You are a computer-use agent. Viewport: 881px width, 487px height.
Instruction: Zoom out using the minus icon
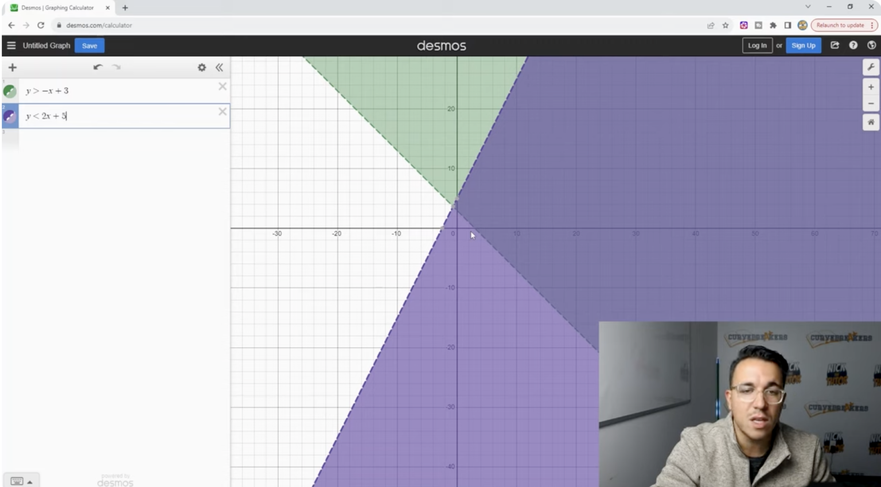point(871,103)
